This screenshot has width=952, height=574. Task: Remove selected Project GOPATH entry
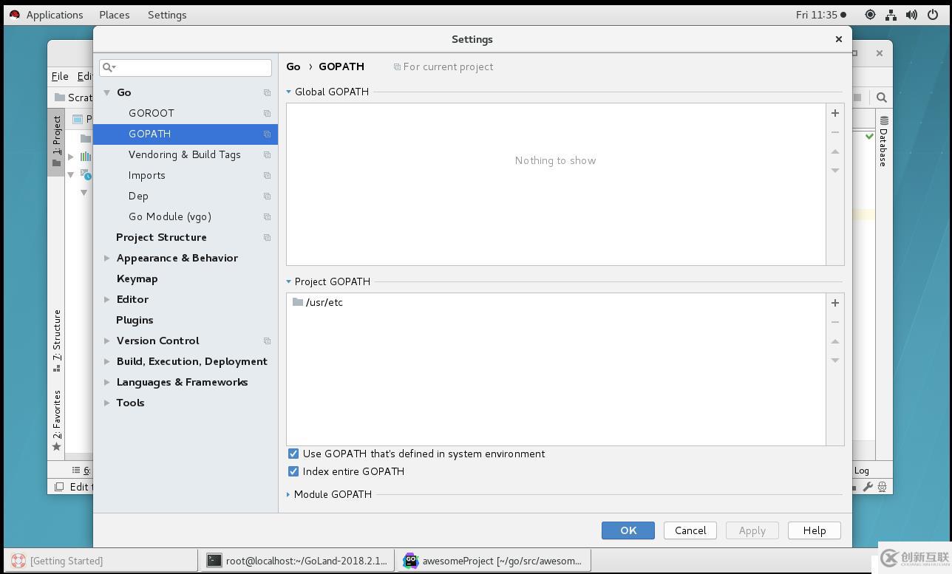(x=834, y=322)
